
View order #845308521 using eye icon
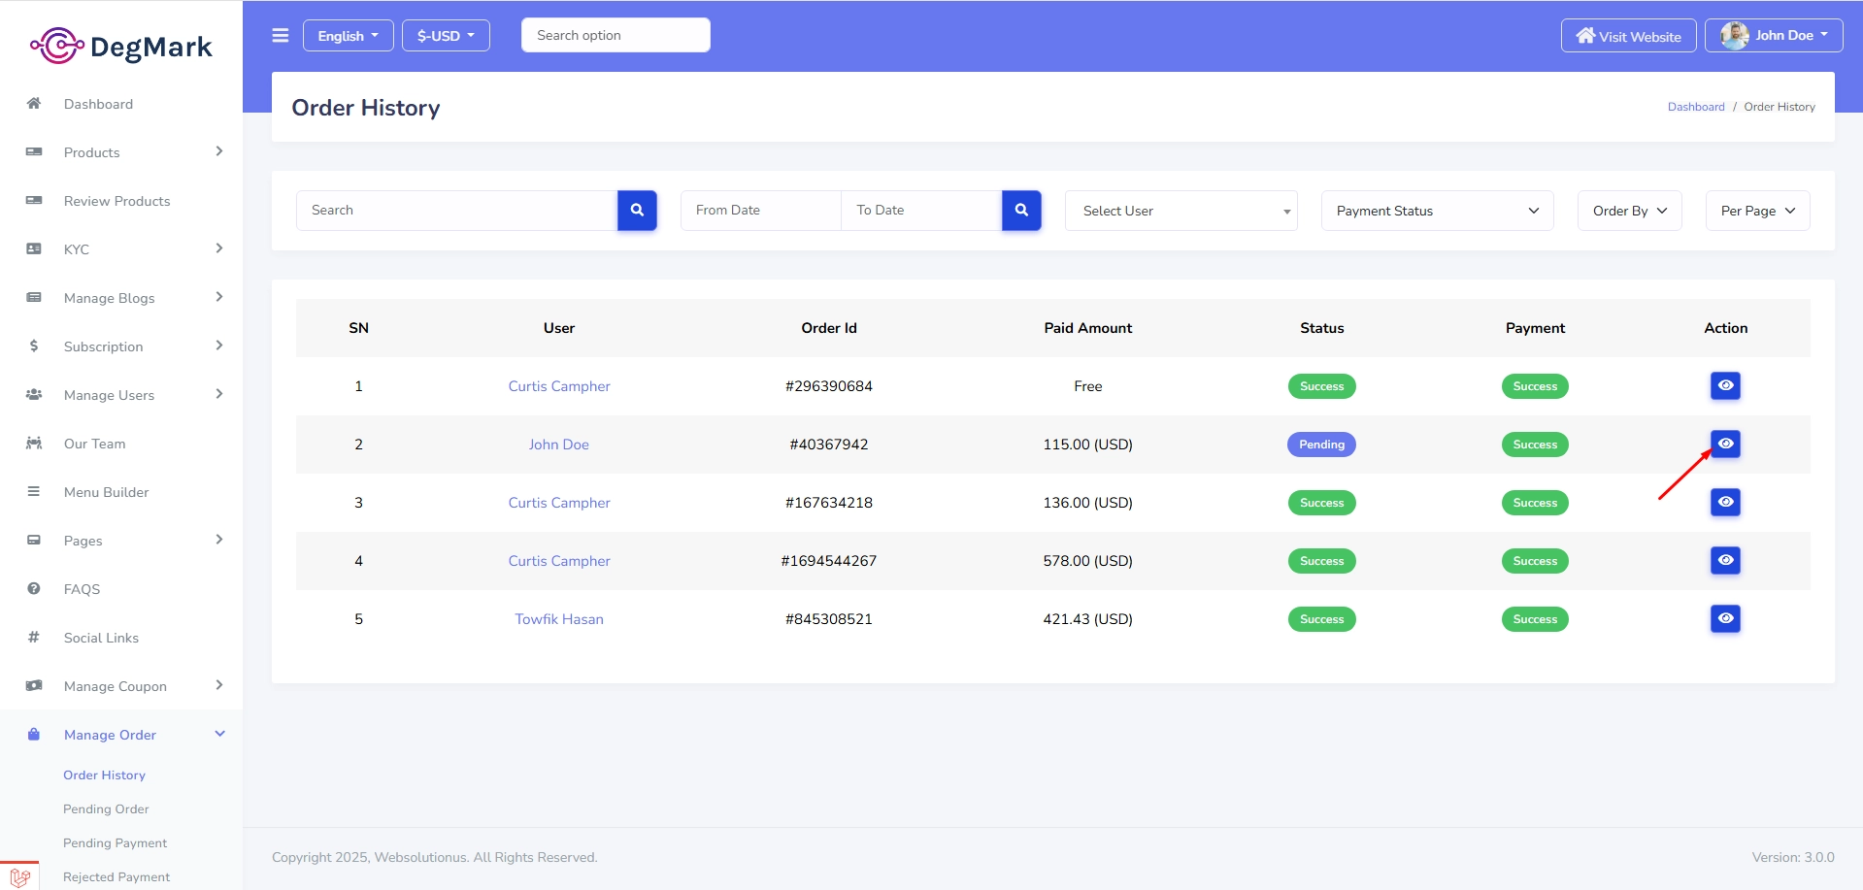pos(1724,619)
